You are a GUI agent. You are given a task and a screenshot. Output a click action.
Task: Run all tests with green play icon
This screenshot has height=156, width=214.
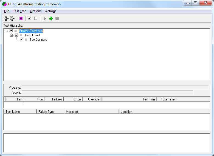click(x=45, y=18)
